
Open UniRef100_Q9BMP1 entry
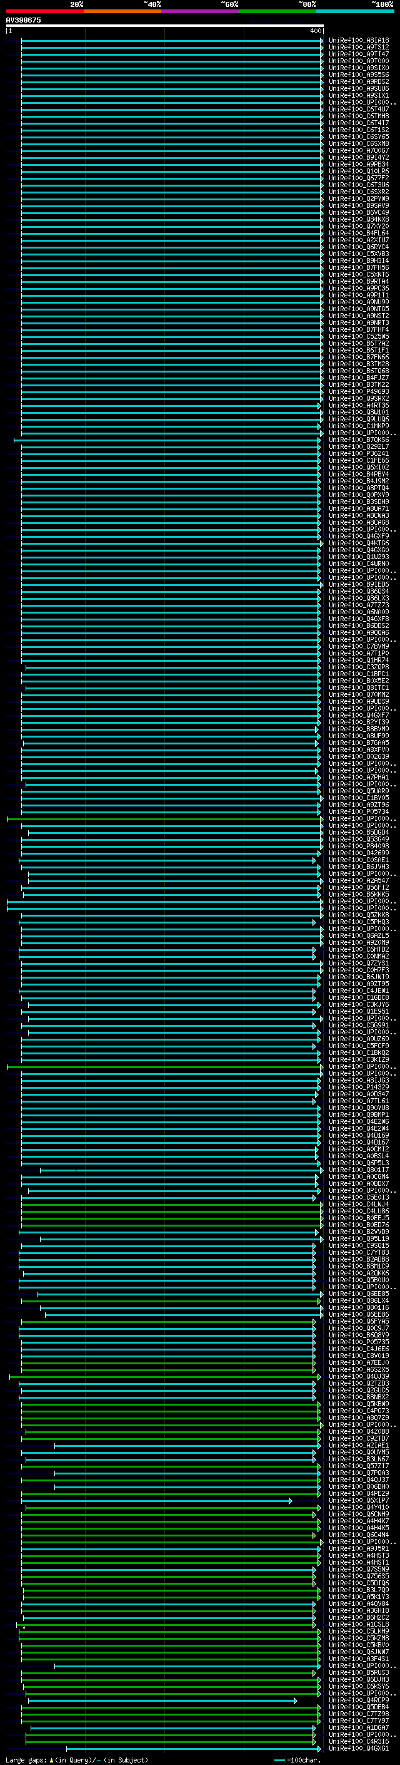click(359, 1114)
